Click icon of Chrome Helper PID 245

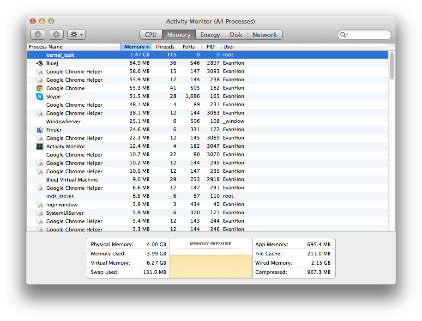40,163
